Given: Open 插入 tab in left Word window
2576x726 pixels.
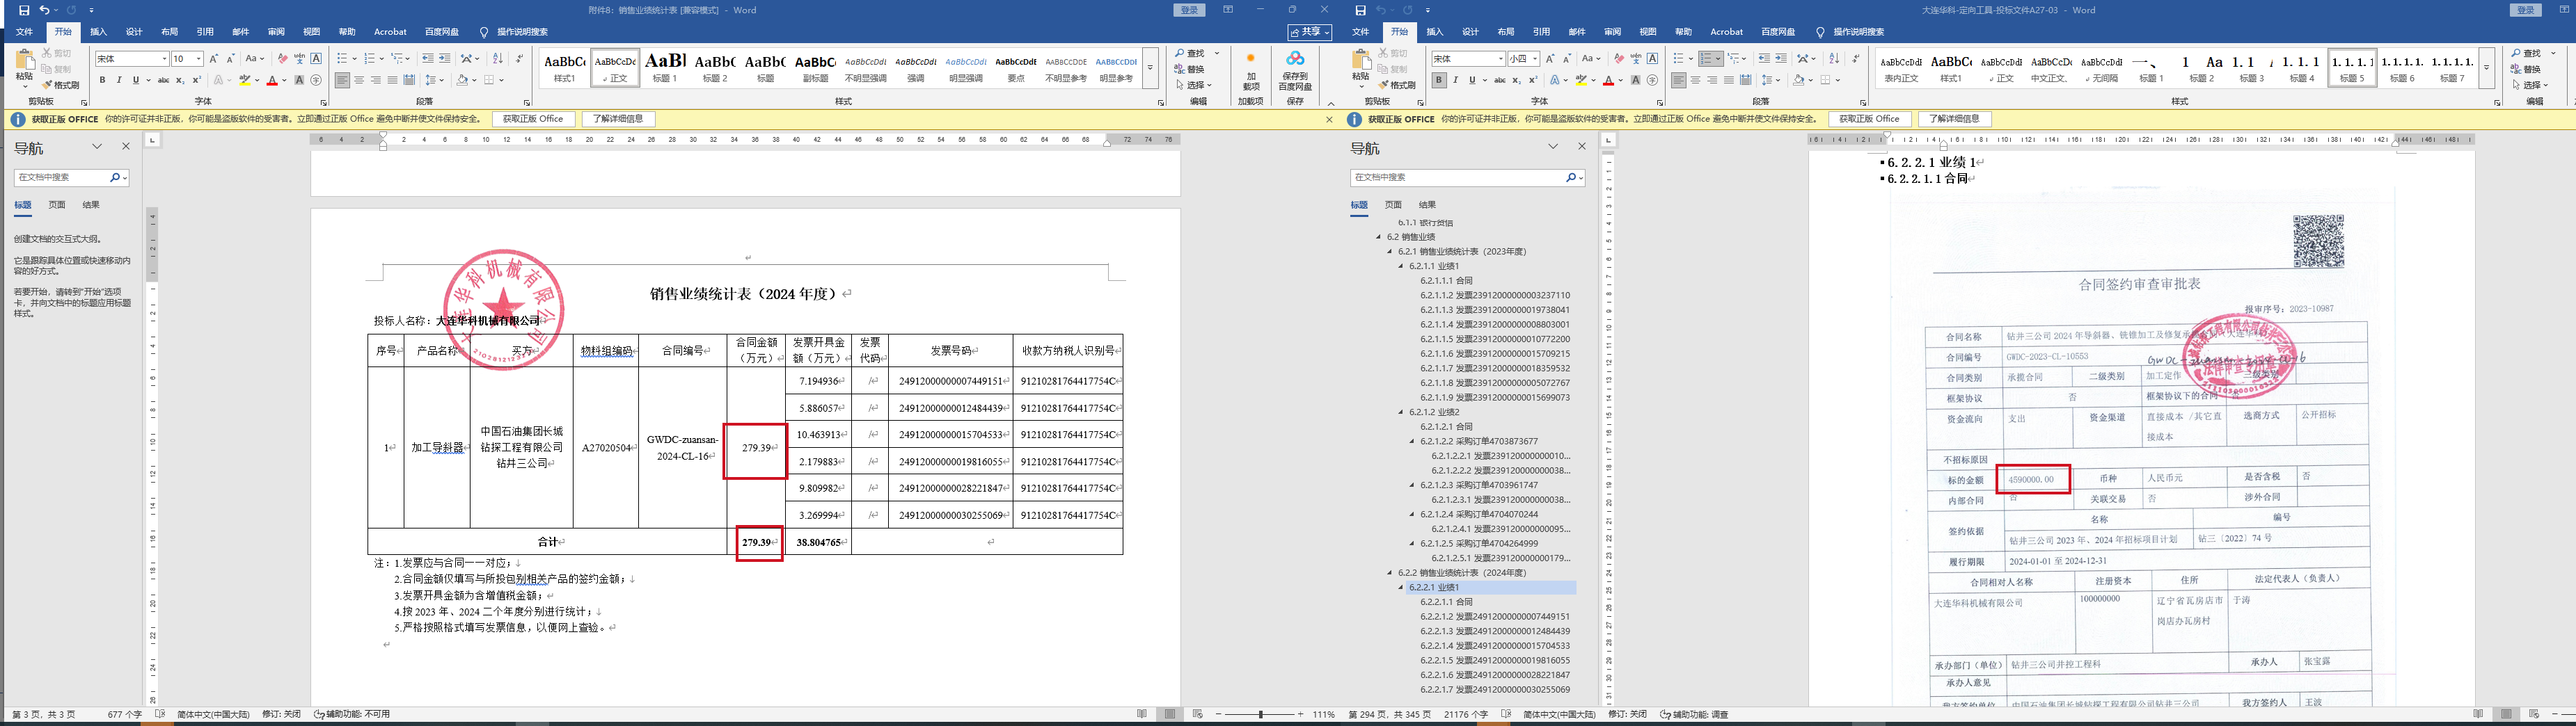Looking at the screenshot, I should tap(98, 32).
